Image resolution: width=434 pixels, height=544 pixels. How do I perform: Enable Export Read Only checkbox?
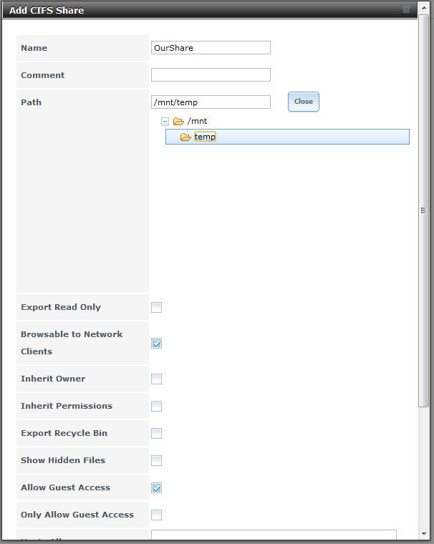click(x=156, y=307)
